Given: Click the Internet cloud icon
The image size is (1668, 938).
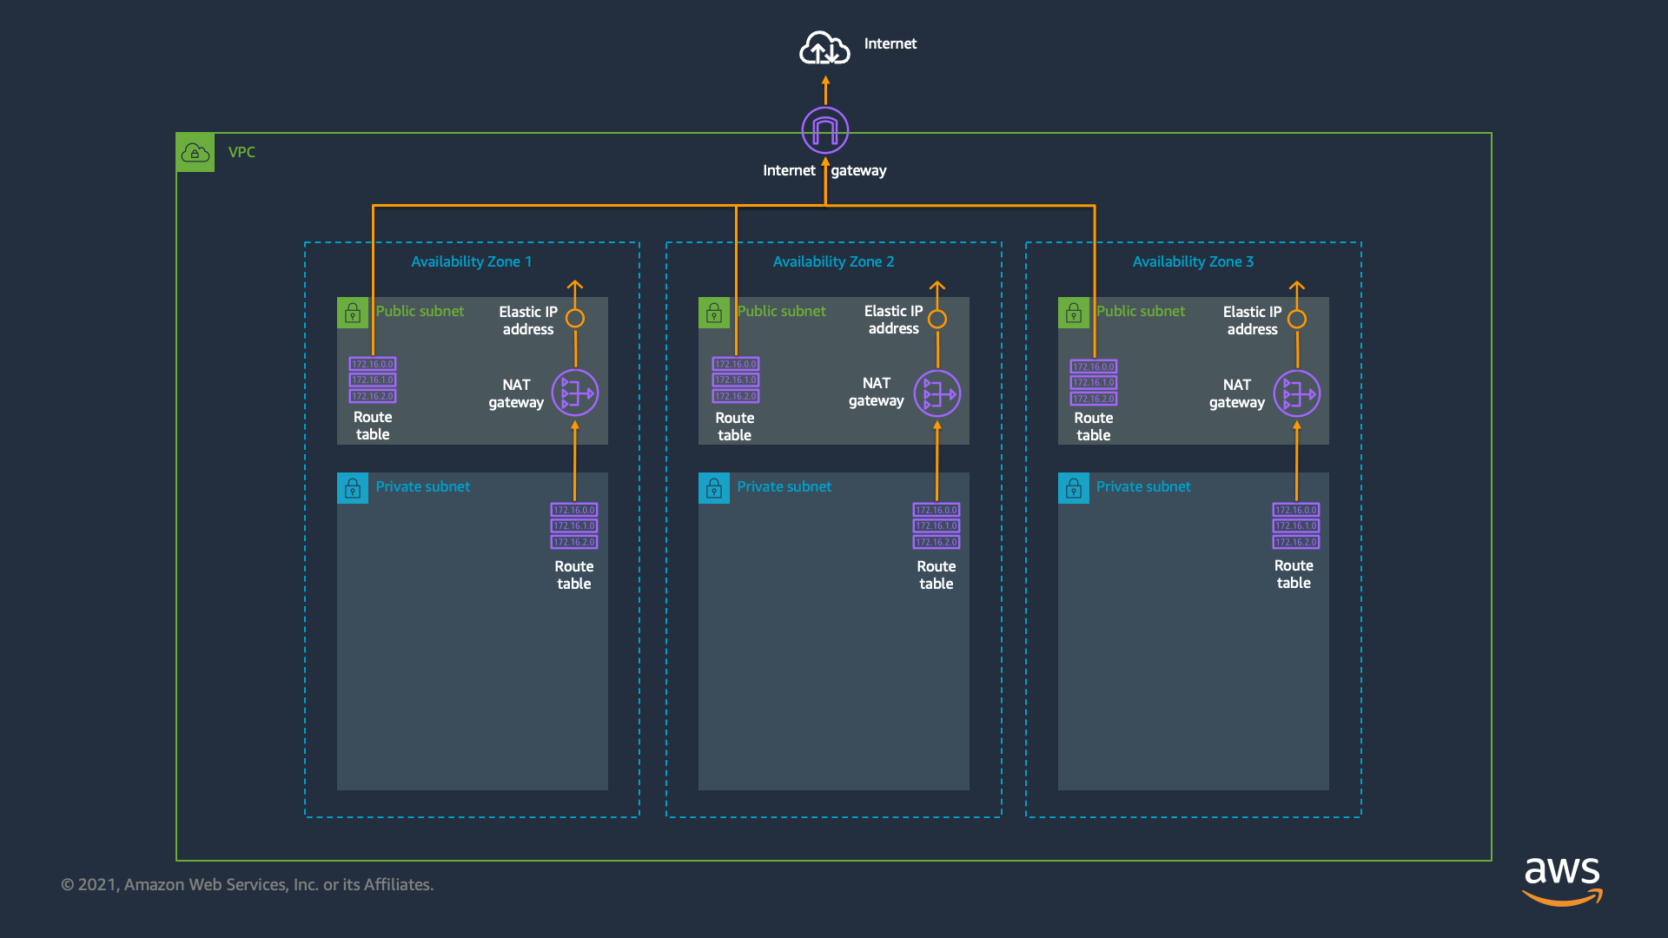Looking at the screenshot, I should pos(824,48).
